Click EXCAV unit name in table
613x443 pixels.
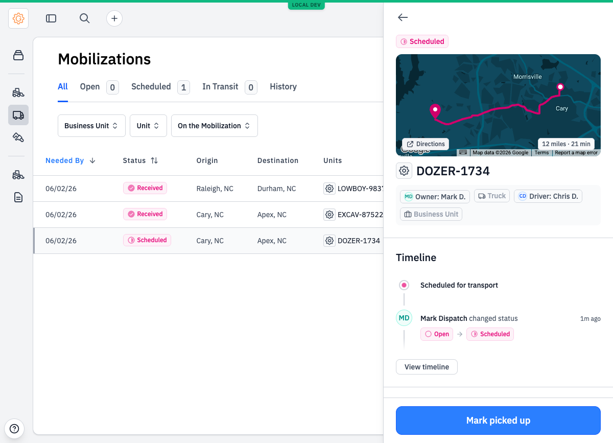click(x=360, y=215)
